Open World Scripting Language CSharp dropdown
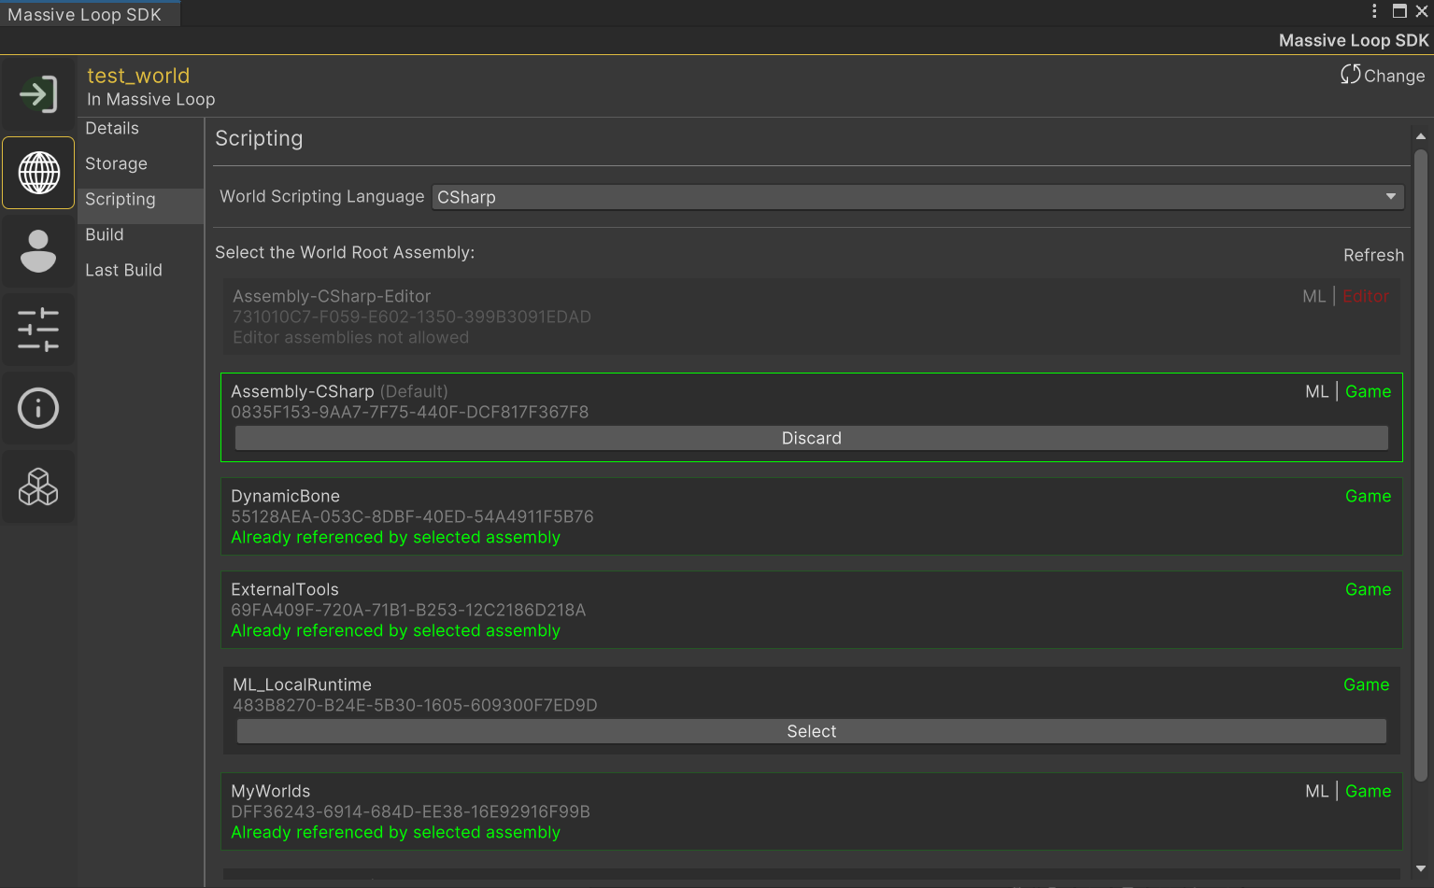This screenshot has width=1434, height=888. coord(917,197)
